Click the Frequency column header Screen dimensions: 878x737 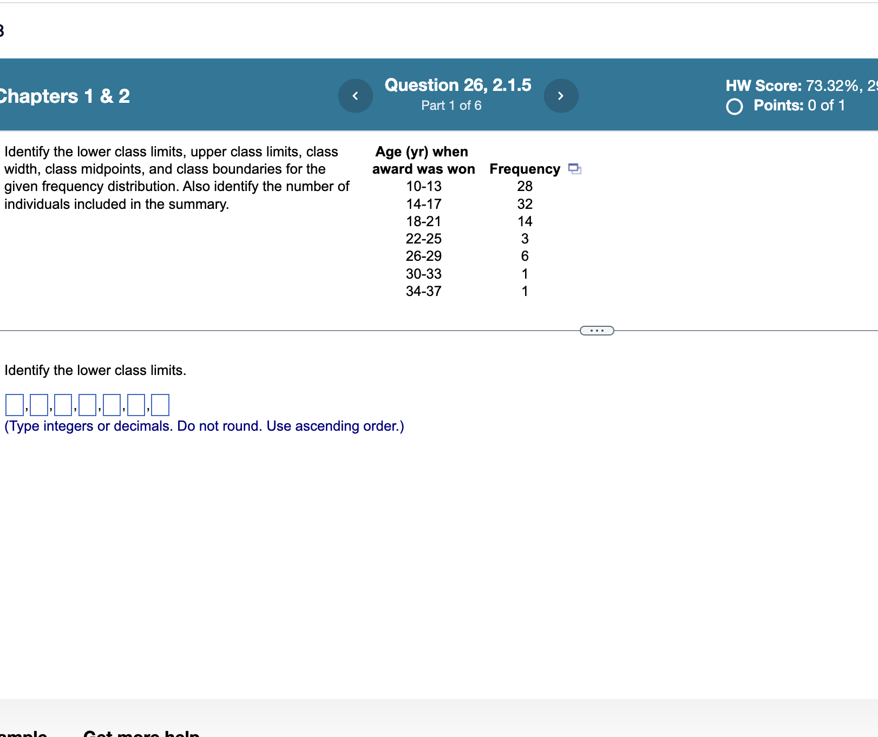tap(525, 169)
